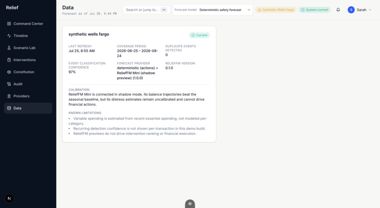Image resolution: width=380 pixels, height=208 pixels.
Task: Click the check icon in Current status chip
Action: pyautogui.click(x=193, y=35)
